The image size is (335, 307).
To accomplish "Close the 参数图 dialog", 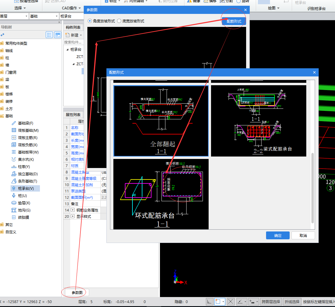I will [x=246, y=10].
